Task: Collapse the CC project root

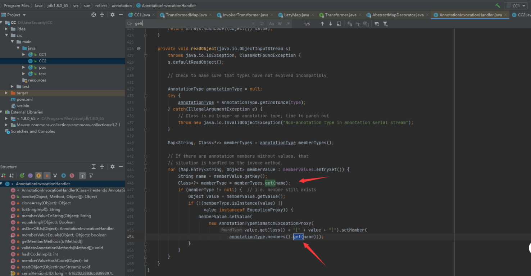Action: tap(2, 23)
